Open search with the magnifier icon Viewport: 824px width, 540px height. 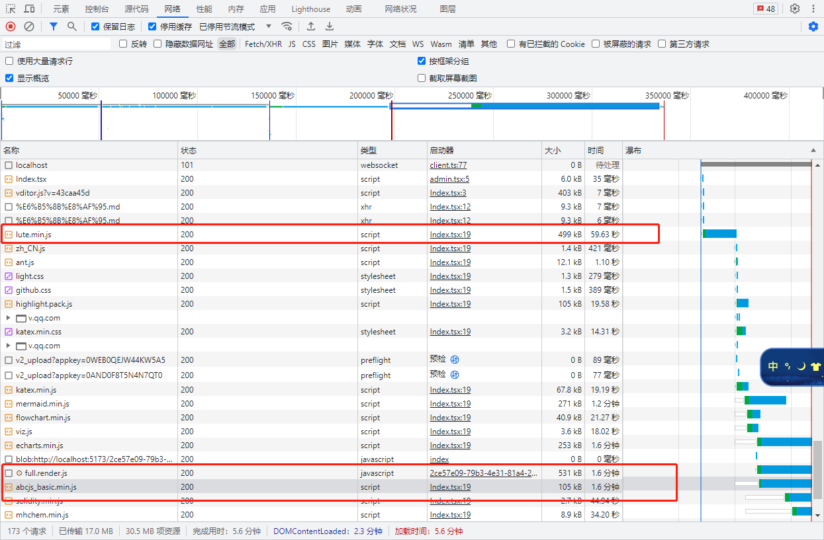coord(71,26)
